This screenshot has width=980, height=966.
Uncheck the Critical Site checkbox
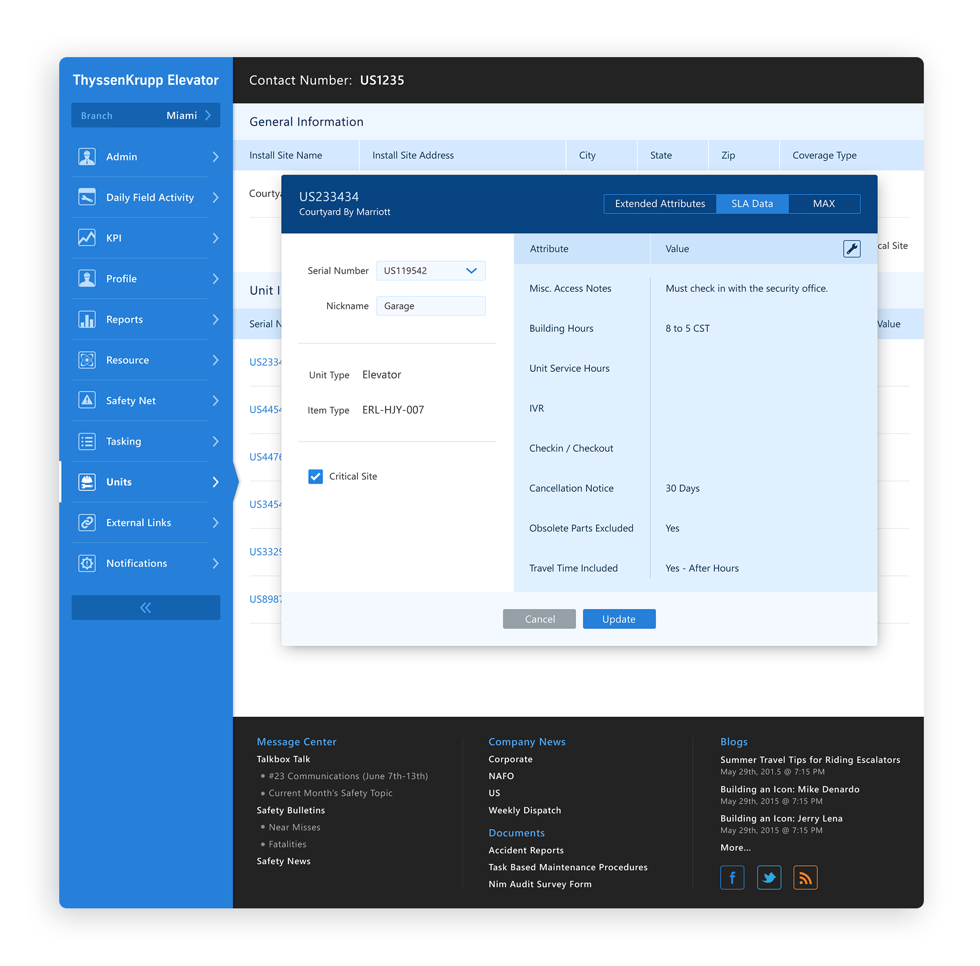tap(315, 476)
